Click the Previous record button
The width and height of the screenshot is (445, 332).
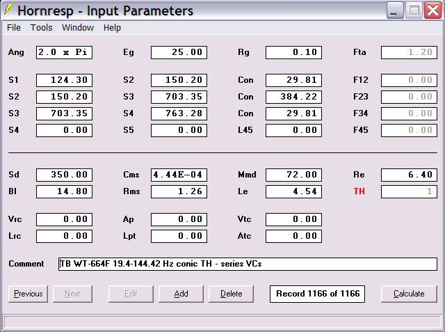pyautogui.click(x=28, y=294)
